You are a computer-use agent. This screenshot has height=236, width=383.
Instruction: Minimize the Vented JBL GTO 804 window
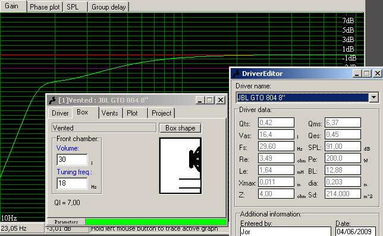[200, 100]
